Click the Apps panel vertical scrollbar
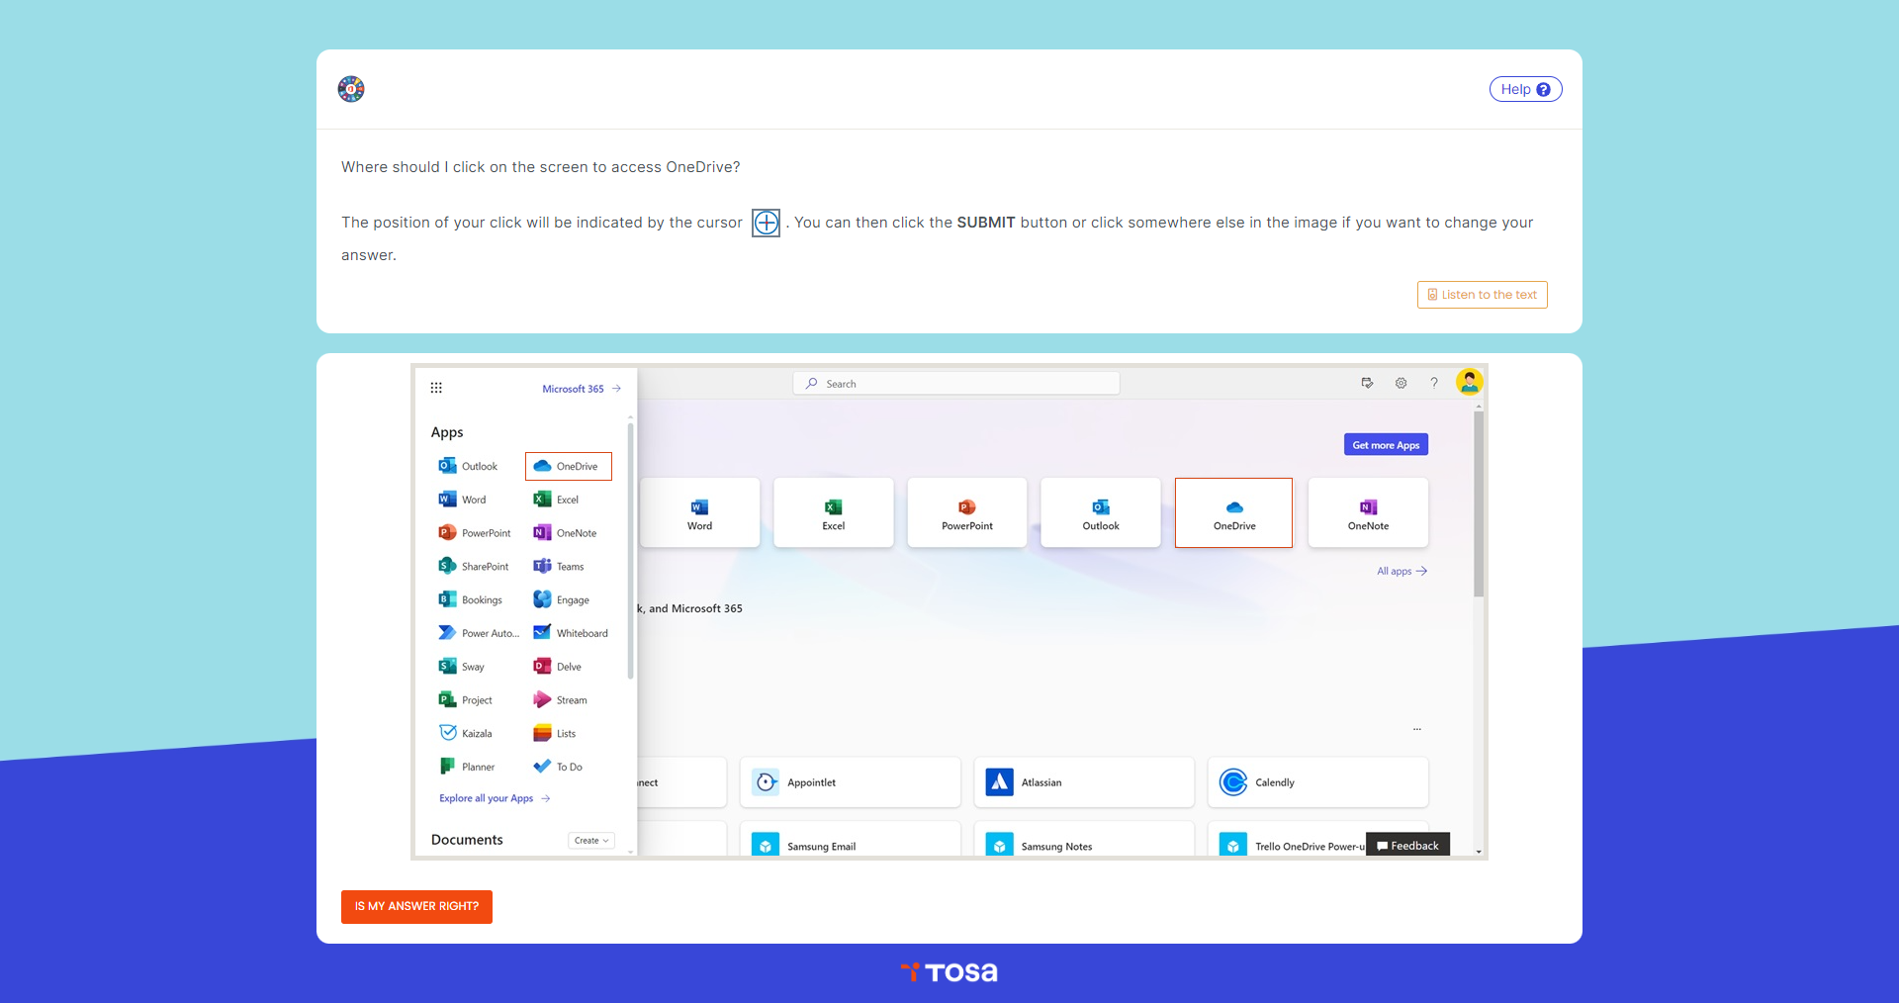Screen dimensions: 1899x1003 click(630, 551)
